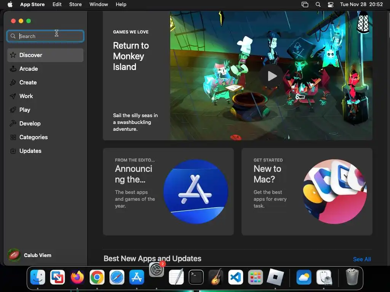The width and height of the screenshot is (390, 292).
Task: Click the blue App Store logo artwork
Action: coord(196,192)
